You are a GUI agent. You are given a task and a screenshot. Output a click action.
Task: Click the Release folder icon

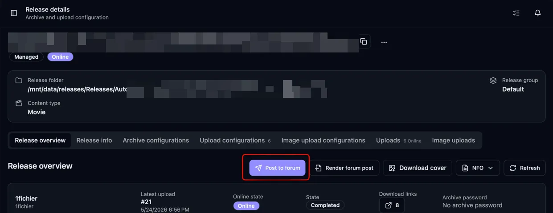point(19,80)
